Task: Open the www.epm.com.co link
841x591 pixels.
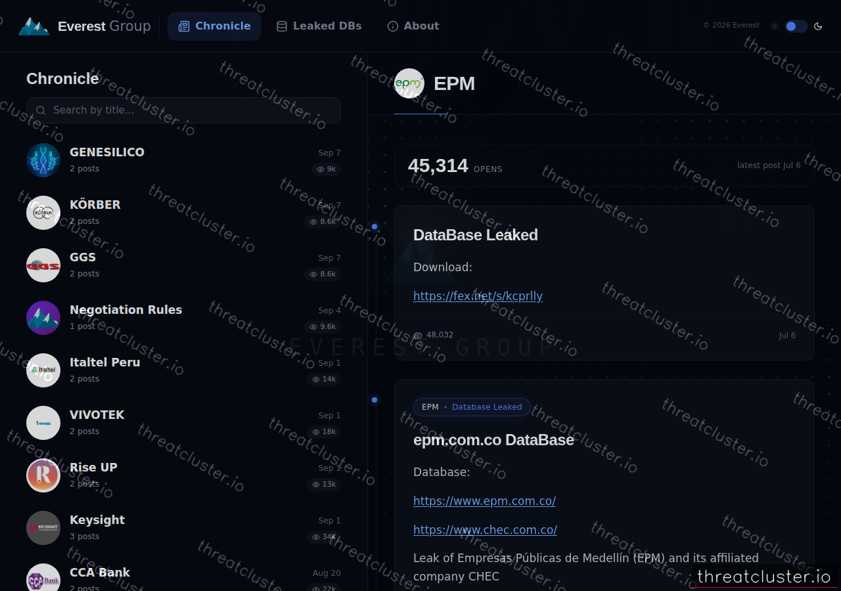Action: pyautogui.click(x=484, y=501)
